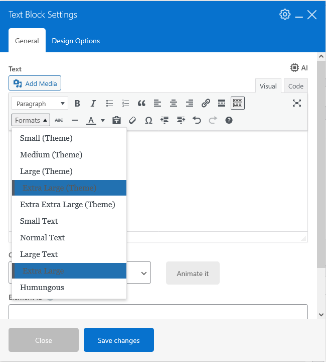Open special character Omega icon
The height and width of the screenshot is (362, 326).
pyautogui.click(x=148, y=120)
